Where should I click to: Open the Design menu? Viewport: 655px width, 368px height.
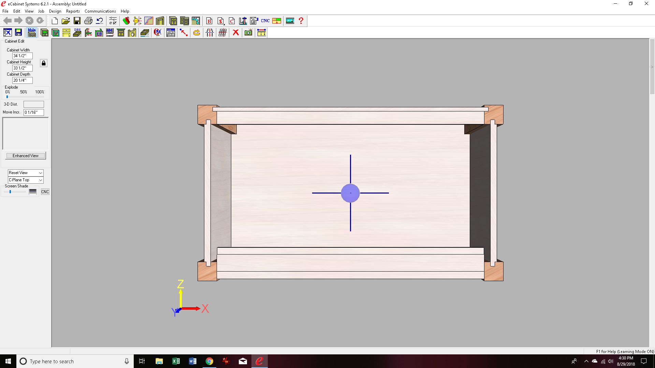pyautogui.click(x=55, y=11)
